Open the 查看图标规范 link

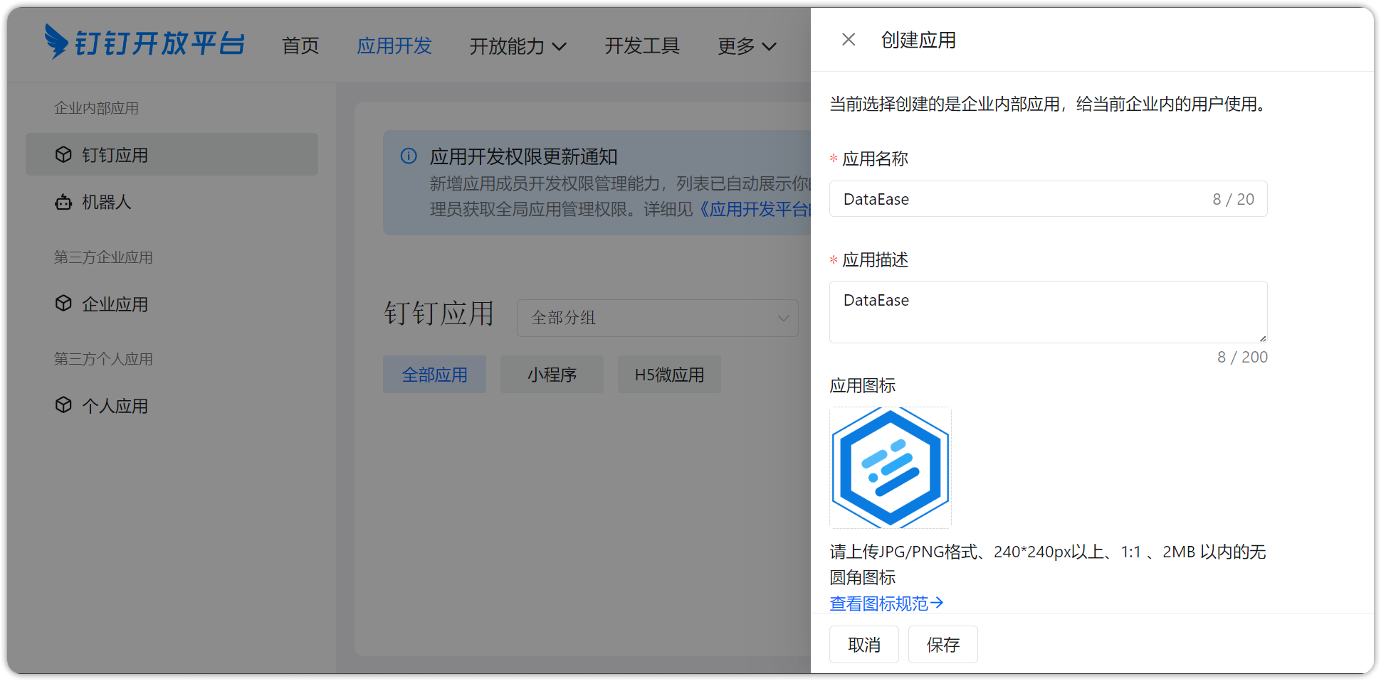point(886,604)
